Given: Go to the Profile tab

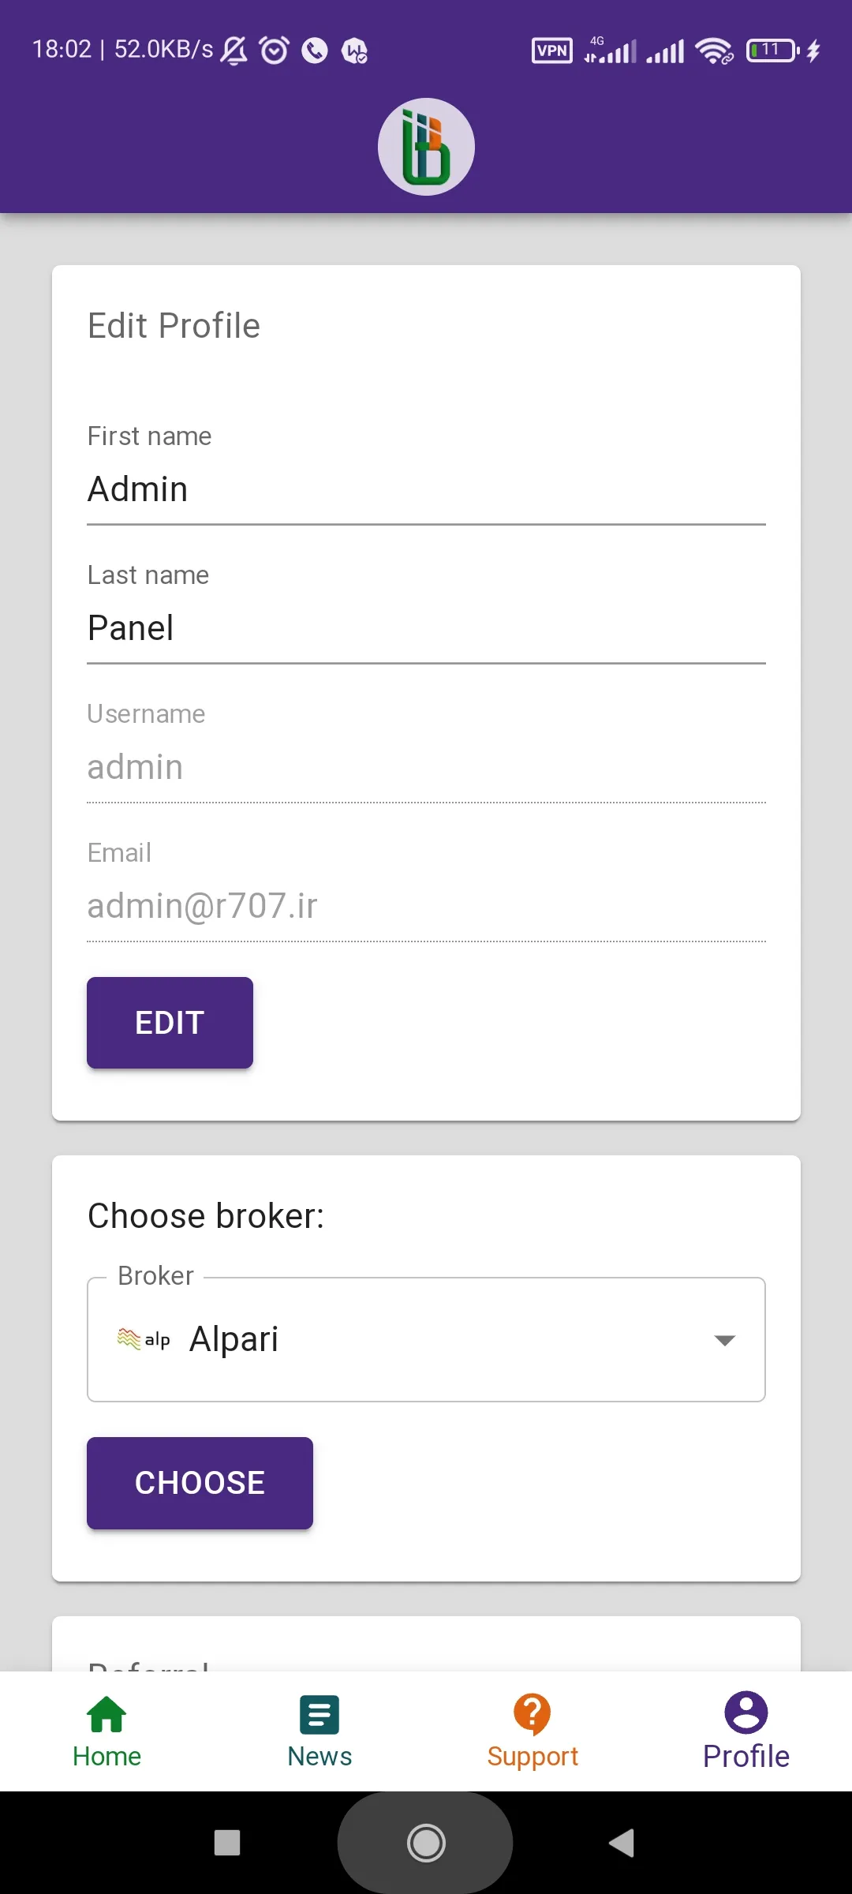Looking at the screenshot, I should pos(745,1731).
